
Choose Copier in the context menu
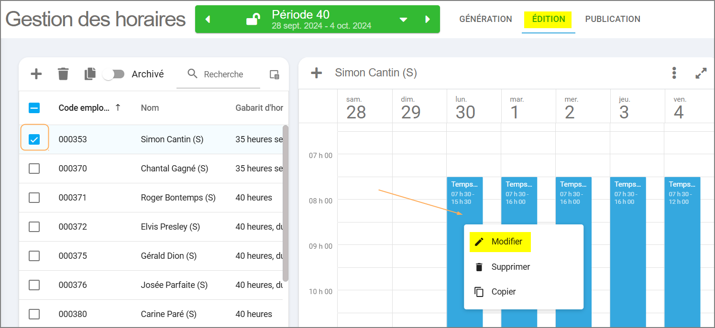pos(524,292)
